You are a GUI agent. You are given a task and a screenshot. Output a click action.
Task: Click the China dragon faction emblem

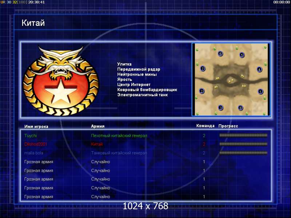61,81
